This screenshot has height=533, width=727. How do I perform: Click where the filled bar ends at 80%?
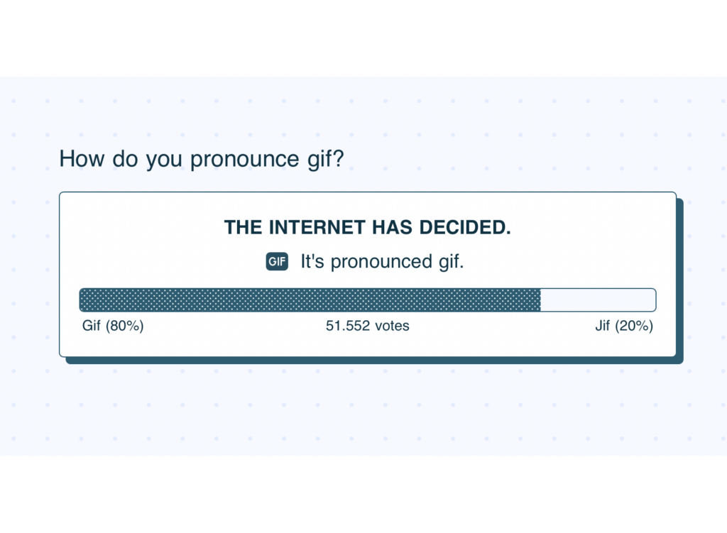tap(540, 300)
